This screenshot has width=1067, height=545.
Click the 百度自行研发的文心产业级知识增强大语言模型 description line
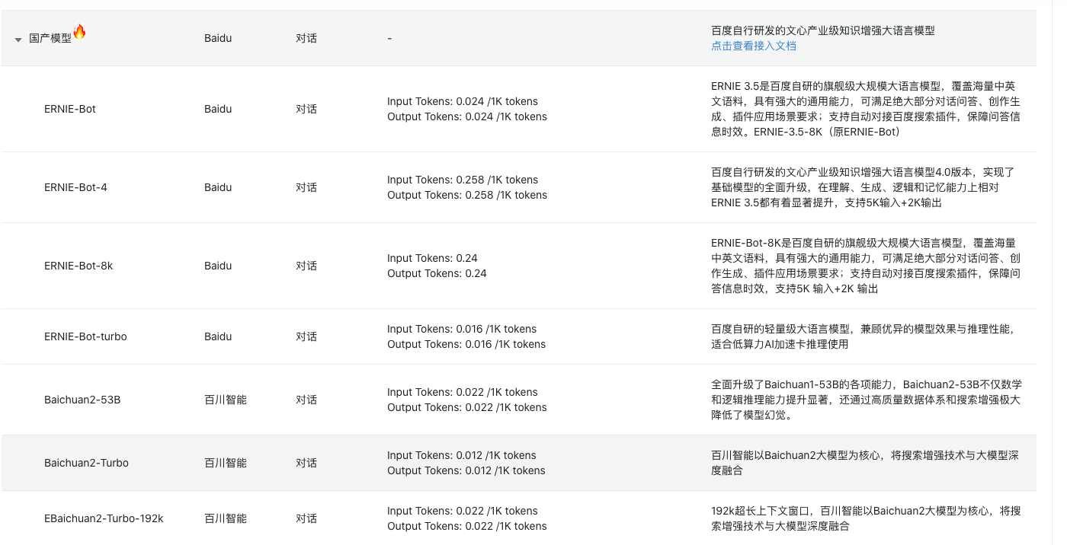pos(823,30)
